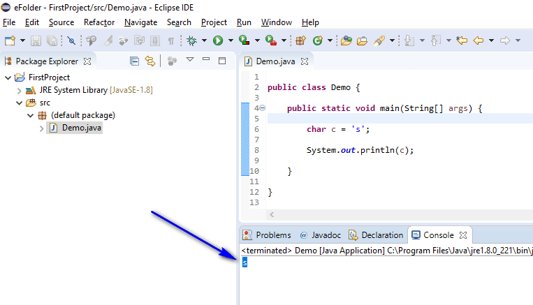
Task: Switch to the Problems tab
Action: [267, 235]
